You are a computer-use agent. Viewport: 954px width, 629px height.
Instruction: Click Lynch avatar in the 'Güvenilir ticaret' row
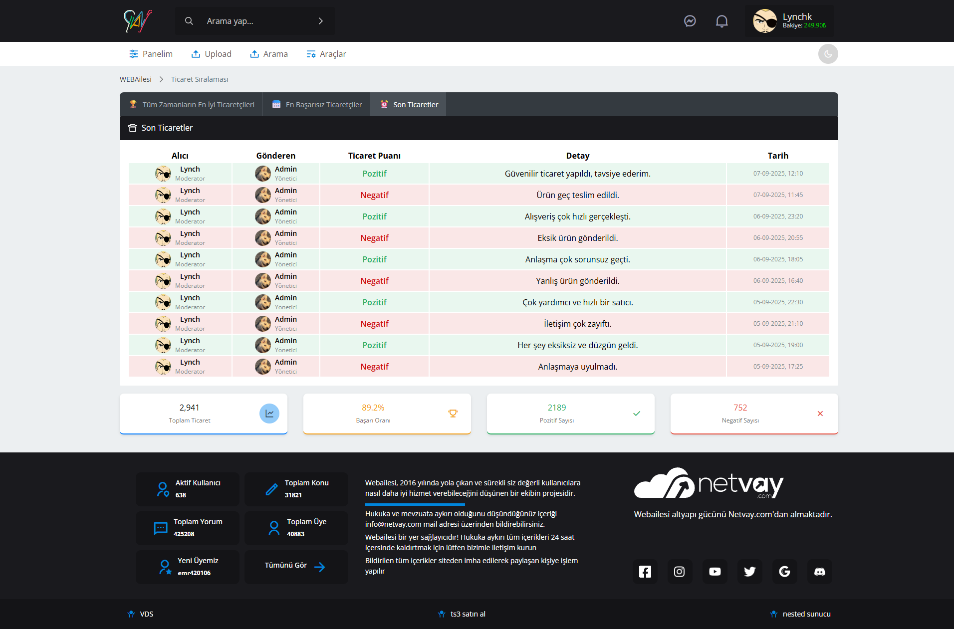pyautogui.click(x=163, y=174)
